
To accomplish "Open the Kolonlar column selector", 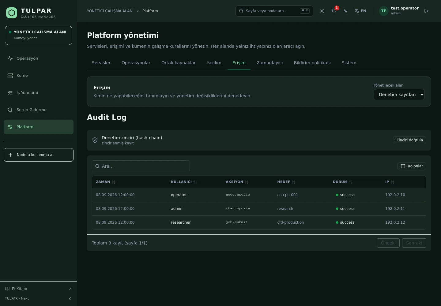I will (x=412, y=166).
